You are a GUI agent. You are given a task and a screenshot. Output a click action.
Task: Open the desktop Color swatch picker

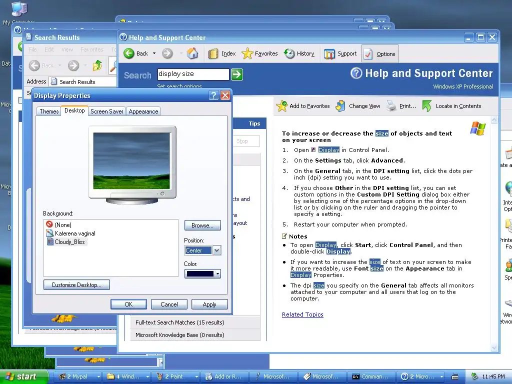(203, 273)
